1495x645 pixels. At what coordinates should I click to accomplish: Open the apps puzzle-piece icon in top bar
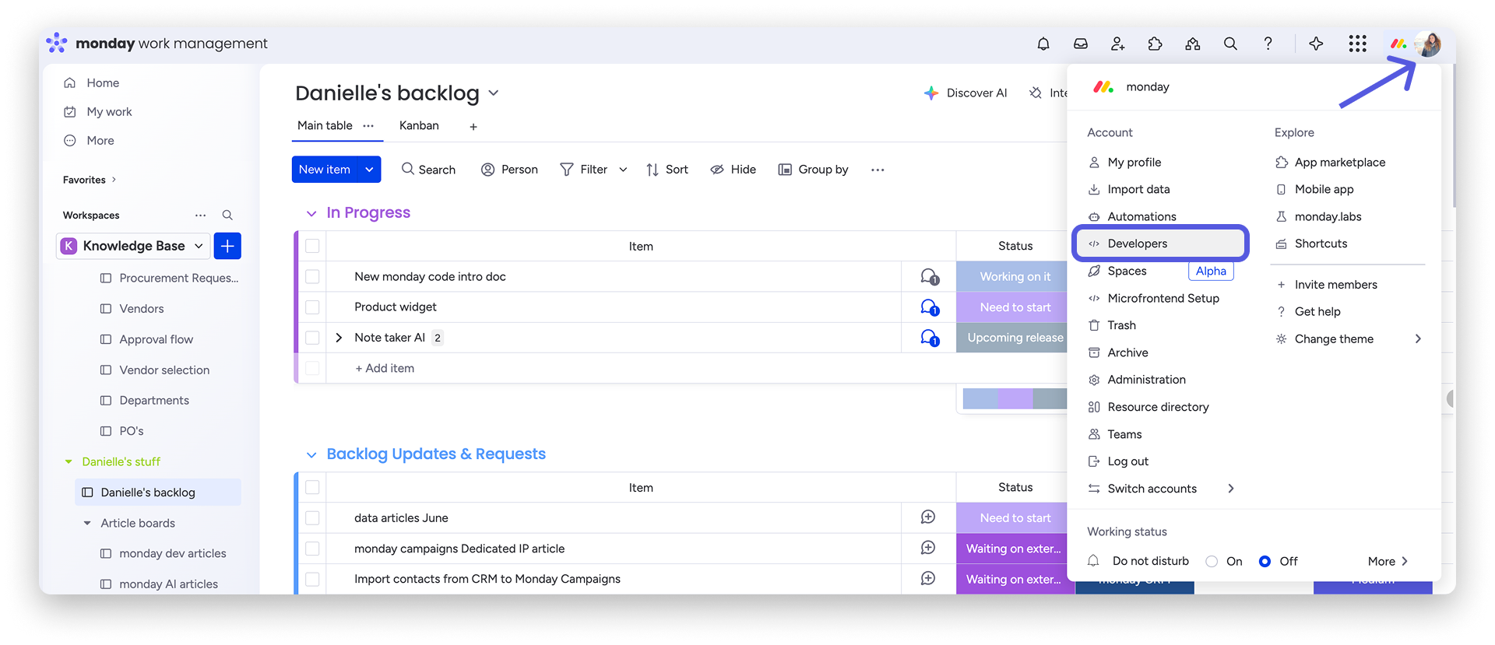1156,44
